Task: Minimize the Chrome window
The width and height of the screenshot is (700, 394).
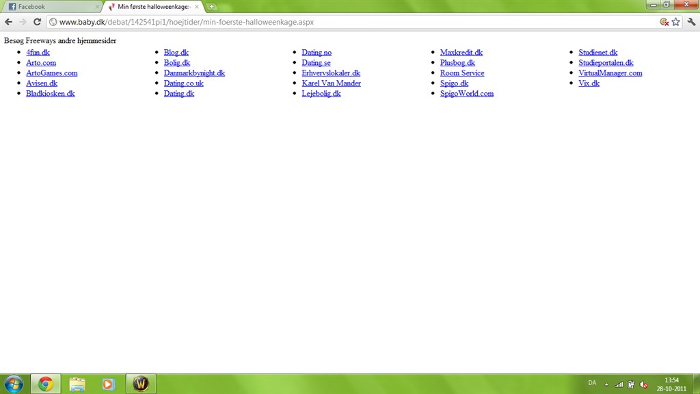Action: click(653, 5)
